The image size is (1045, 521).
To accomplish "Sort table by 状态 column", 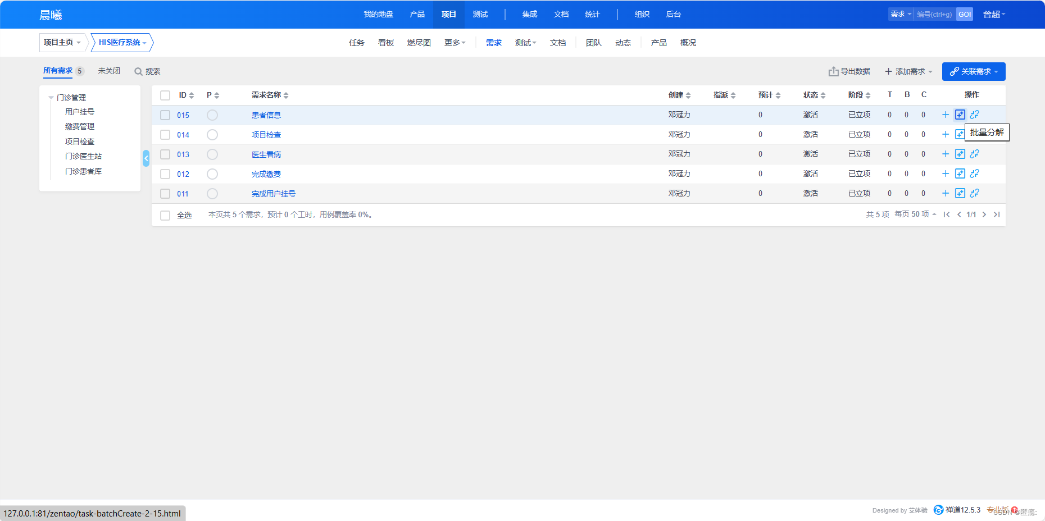I will click(814, 95).
